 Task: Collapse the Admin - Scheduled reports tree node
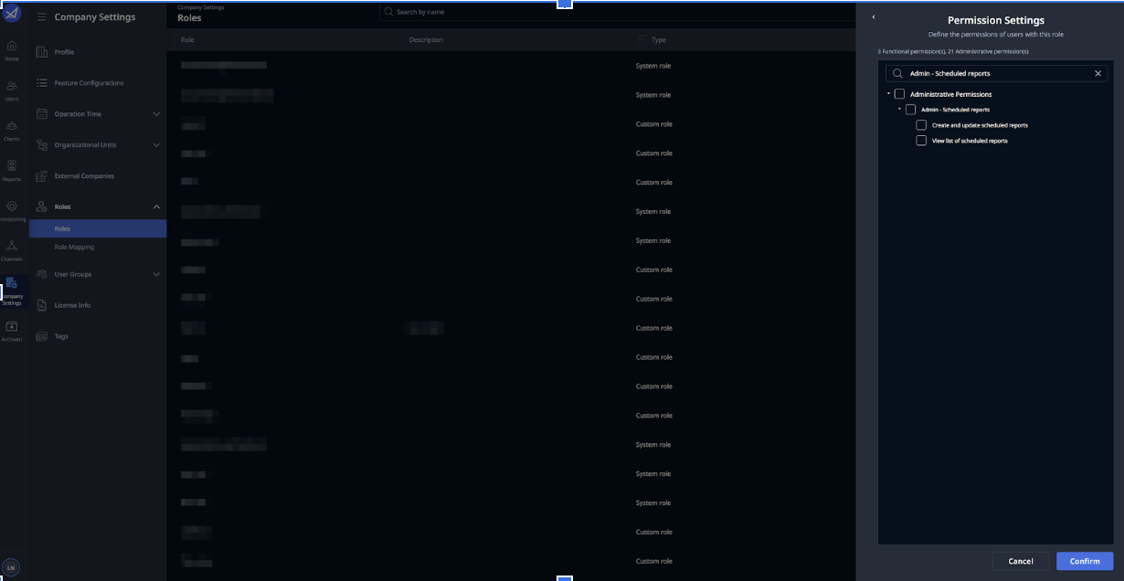pos(899,110)
